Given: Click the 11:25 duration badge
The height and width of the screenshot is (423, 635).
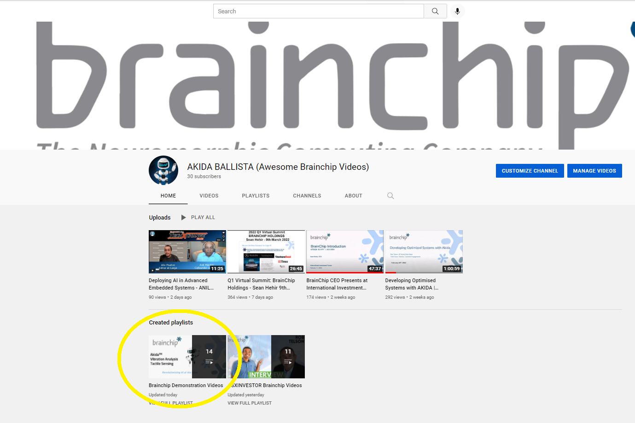Looking at the screenshot, I should point(217,268).
